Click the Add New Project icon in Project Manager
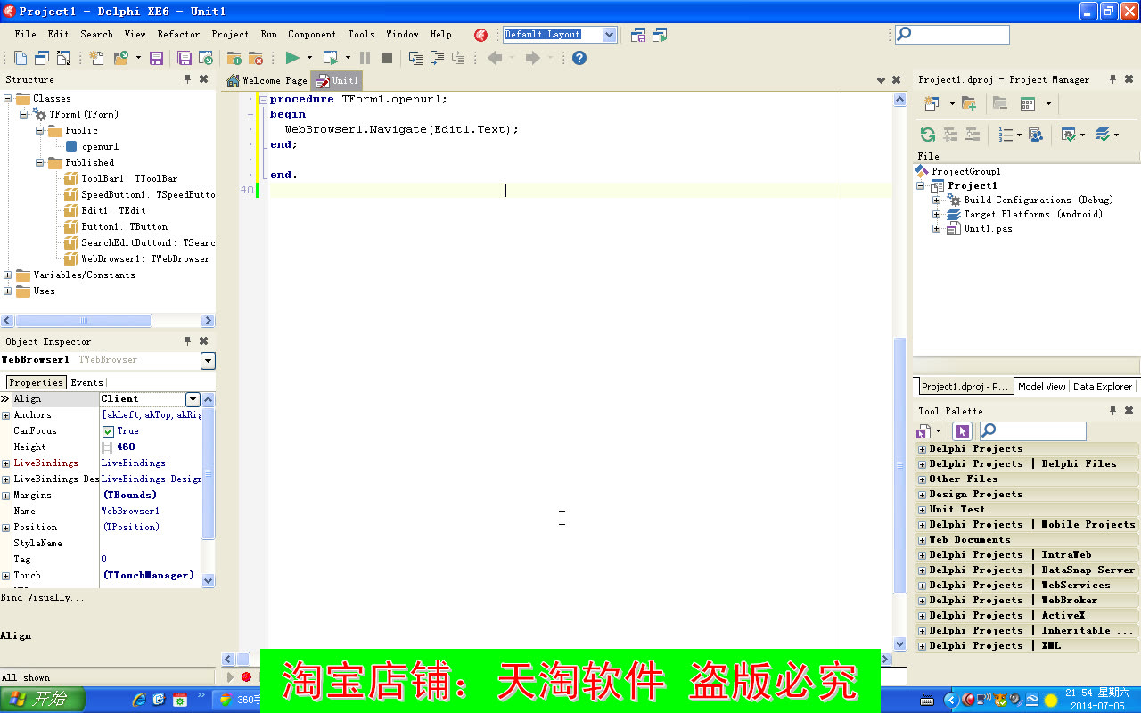1141x713 pixels. (932, 103)
